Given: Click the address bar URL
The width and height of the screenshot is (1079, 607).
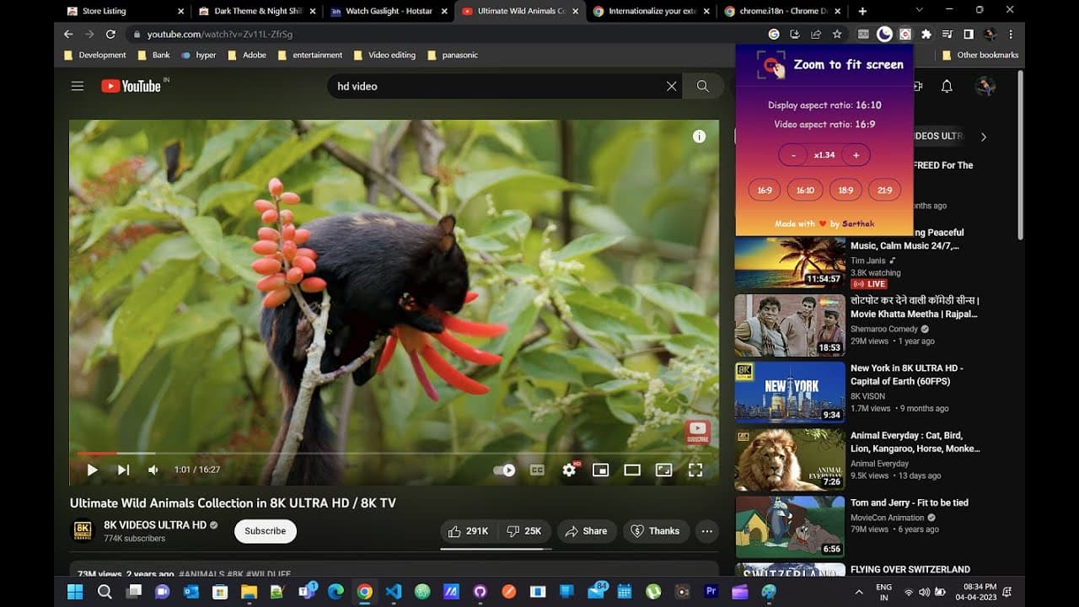Looking at the screenshot, I should [x=220, y=35].
